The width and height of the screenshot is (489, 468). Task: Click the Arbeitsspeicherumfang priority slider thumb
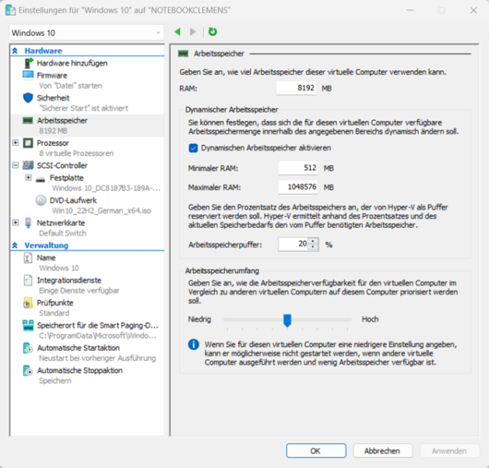287,321
